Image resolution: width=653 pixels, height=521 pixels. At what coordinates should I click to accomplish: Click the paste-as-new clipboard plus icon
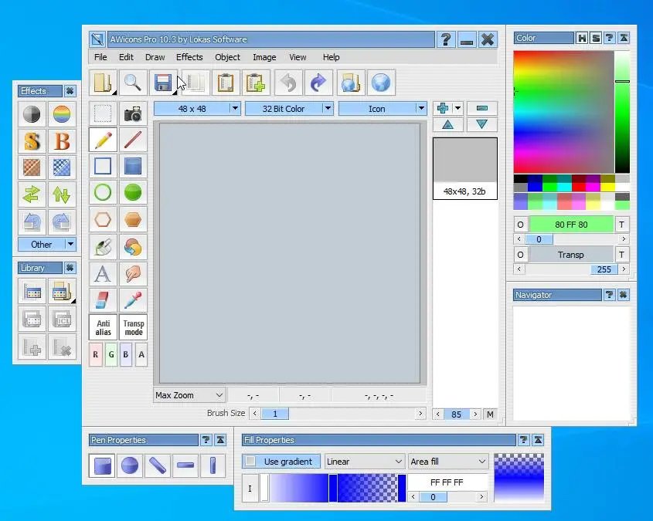[x=255, y=83]
